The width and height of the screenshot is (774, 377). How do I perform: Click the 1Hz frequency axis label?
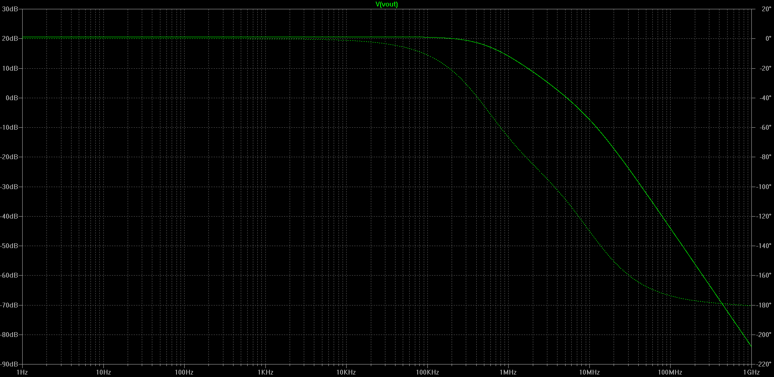(22, 372)
